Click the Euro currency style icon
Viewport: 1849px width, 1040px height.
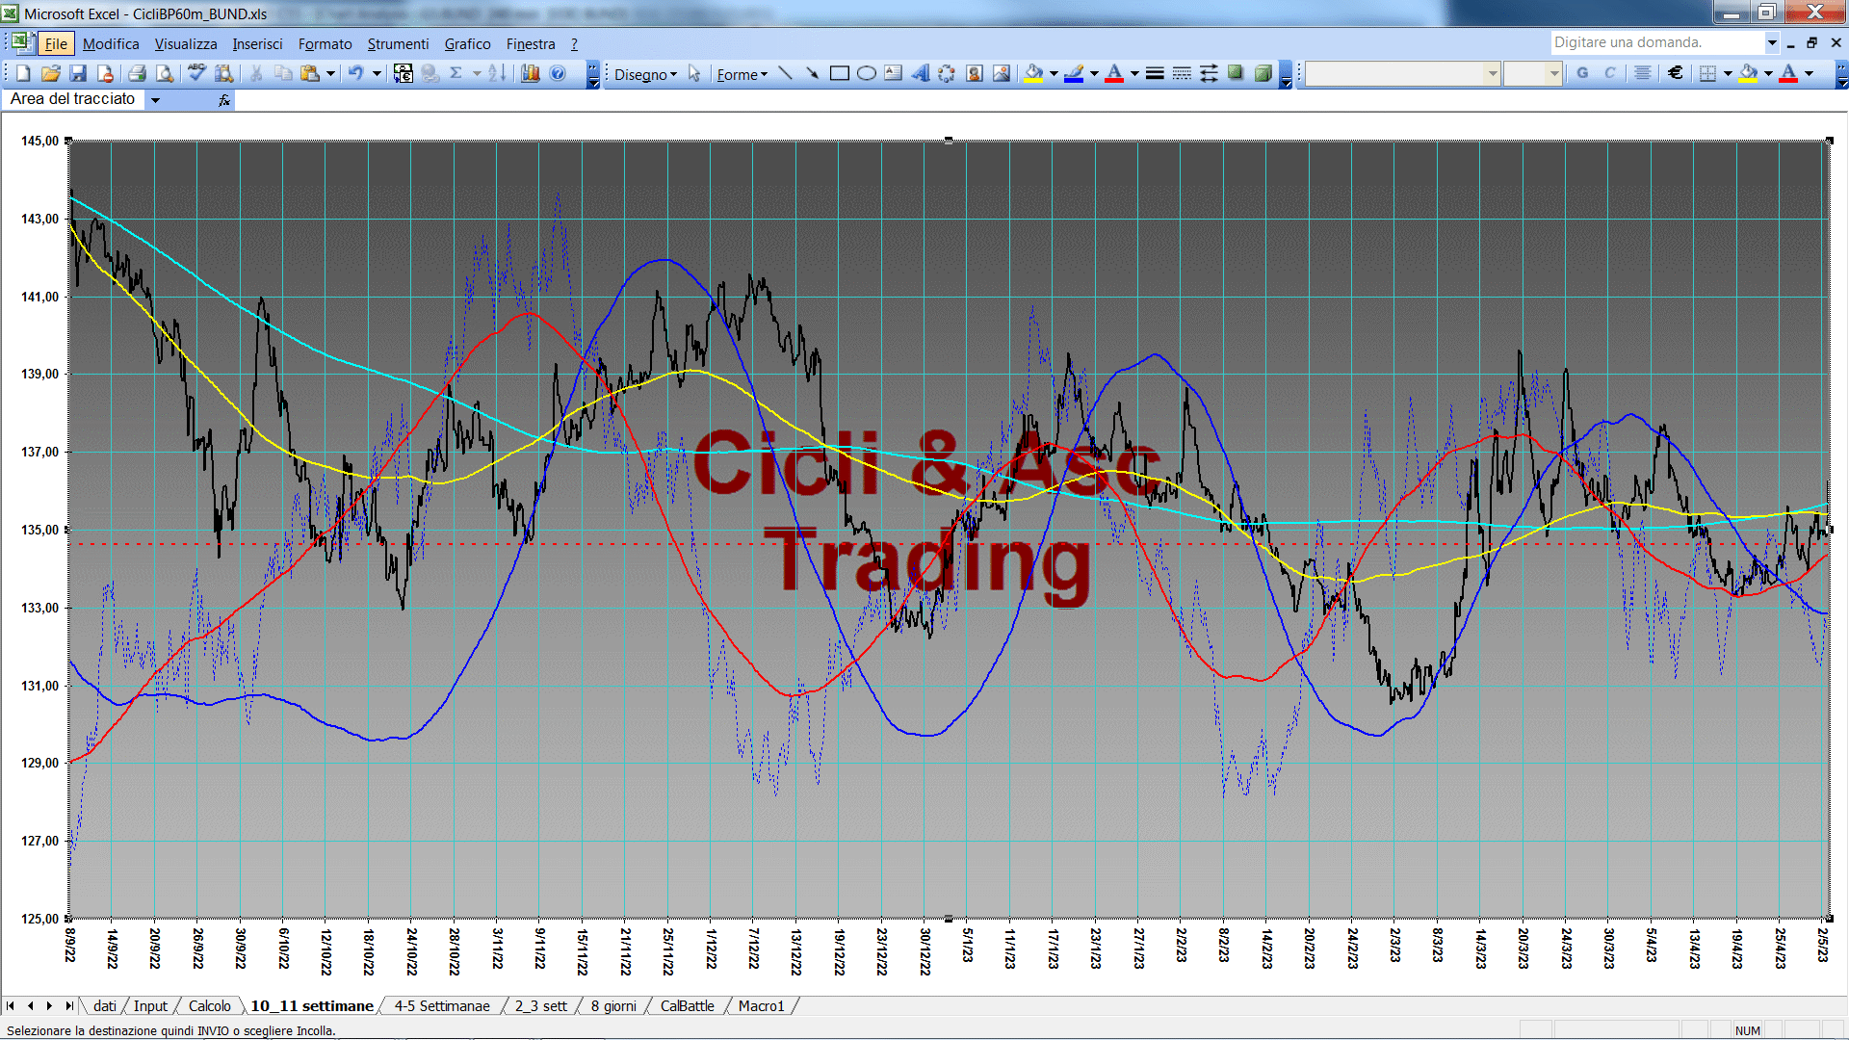pyautogui.click(x=1676, y=73)
